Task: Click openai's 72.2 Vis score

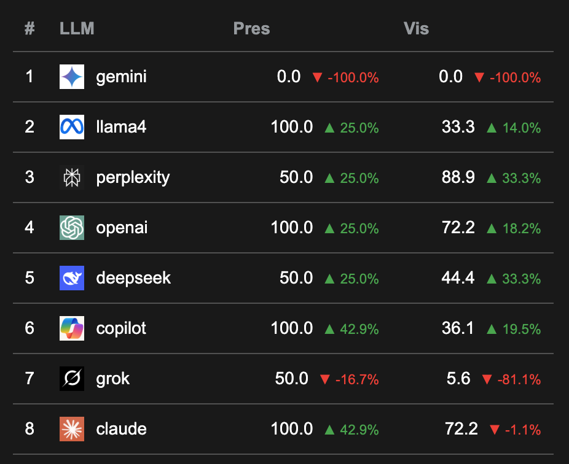Action: pyautogui.click(x=458, y=228)
